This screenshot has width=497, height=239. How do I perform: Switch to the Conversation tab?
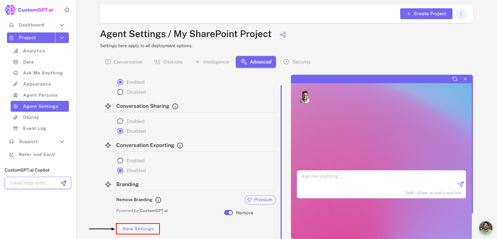(124, 62)
